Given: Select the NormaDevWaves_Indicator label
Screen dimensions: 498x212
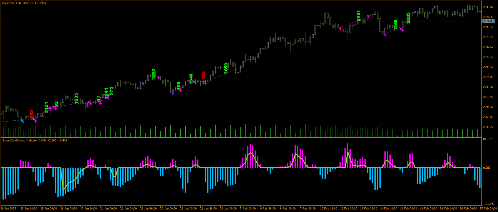Looking at the screenshot, I should click(x=34, y=141).
